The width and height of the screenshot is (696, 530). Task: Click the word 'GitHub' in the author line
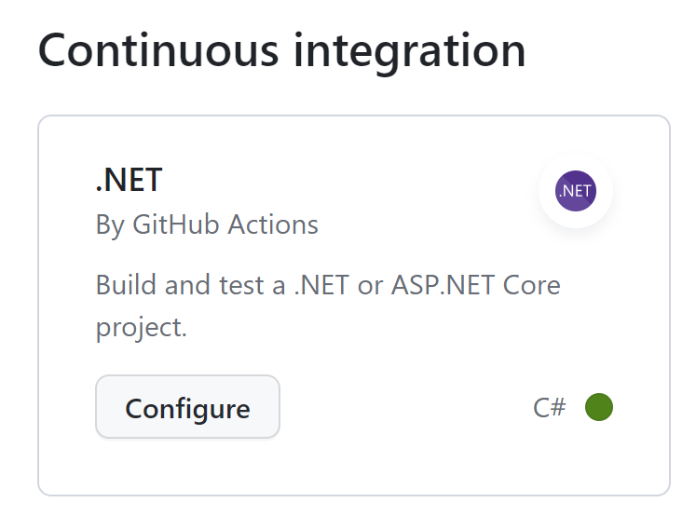[x=176, y=224]
